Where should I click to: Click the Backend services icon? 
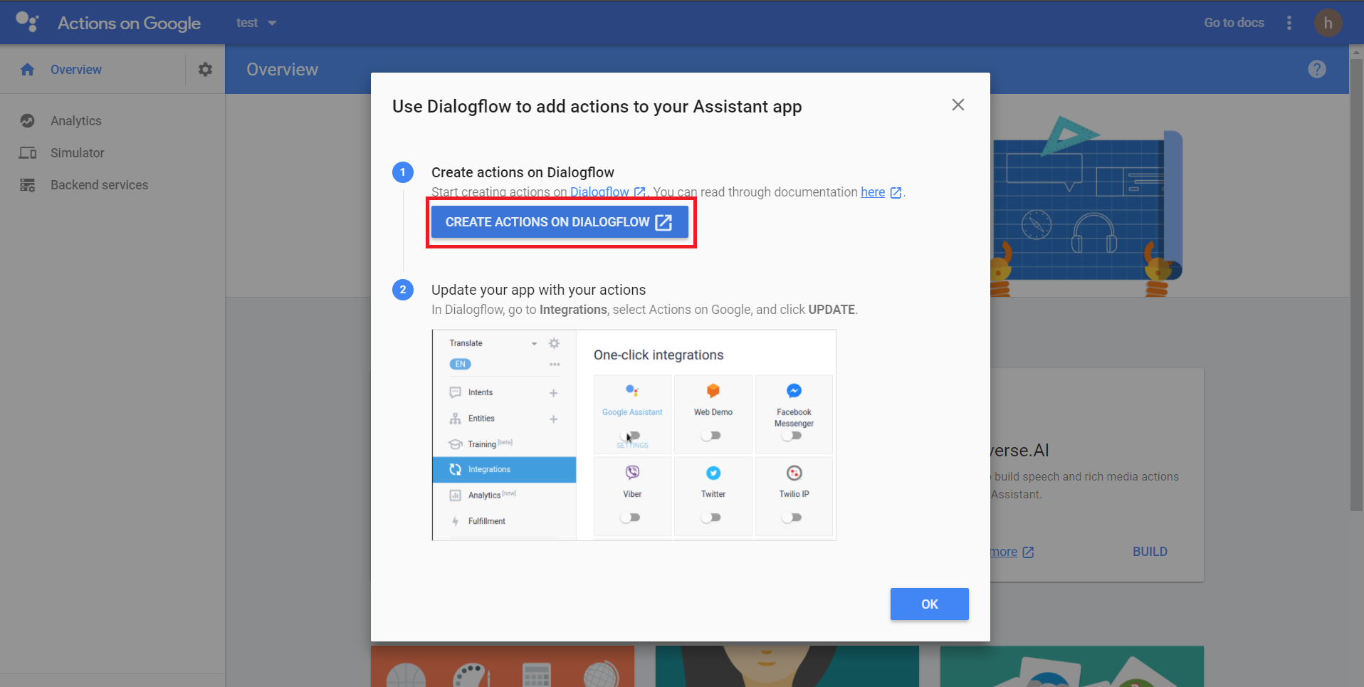28,185
